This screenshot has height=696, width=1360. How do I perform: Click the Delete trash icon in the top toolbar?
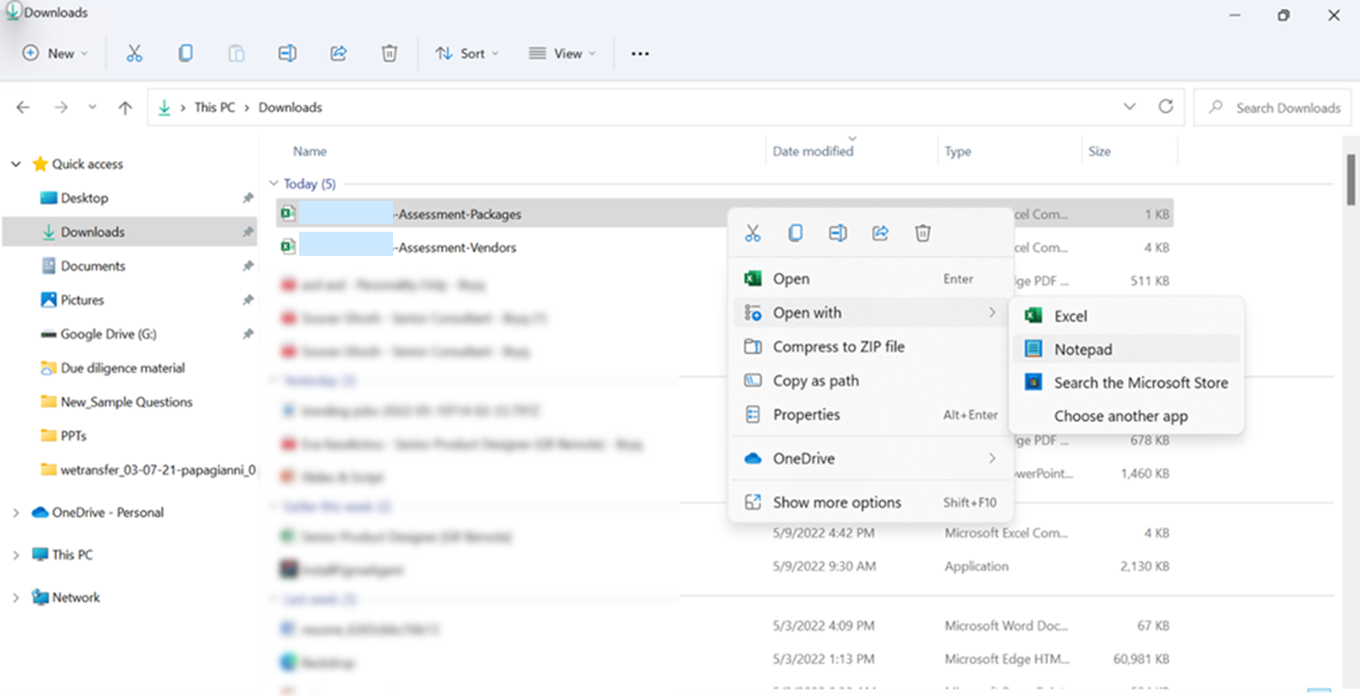390,53
